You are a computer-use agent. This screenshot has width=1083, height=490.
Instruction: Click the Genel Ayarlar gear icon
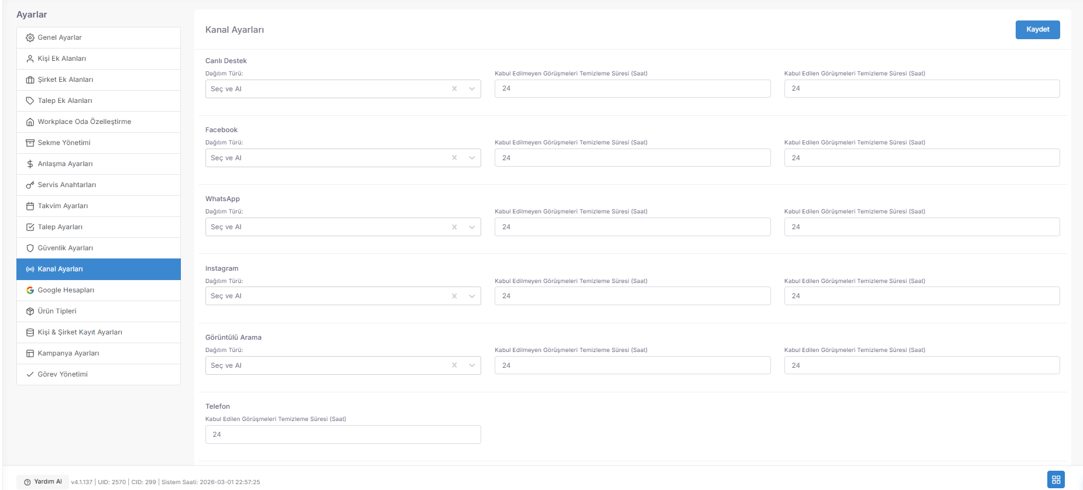[30, 37]
